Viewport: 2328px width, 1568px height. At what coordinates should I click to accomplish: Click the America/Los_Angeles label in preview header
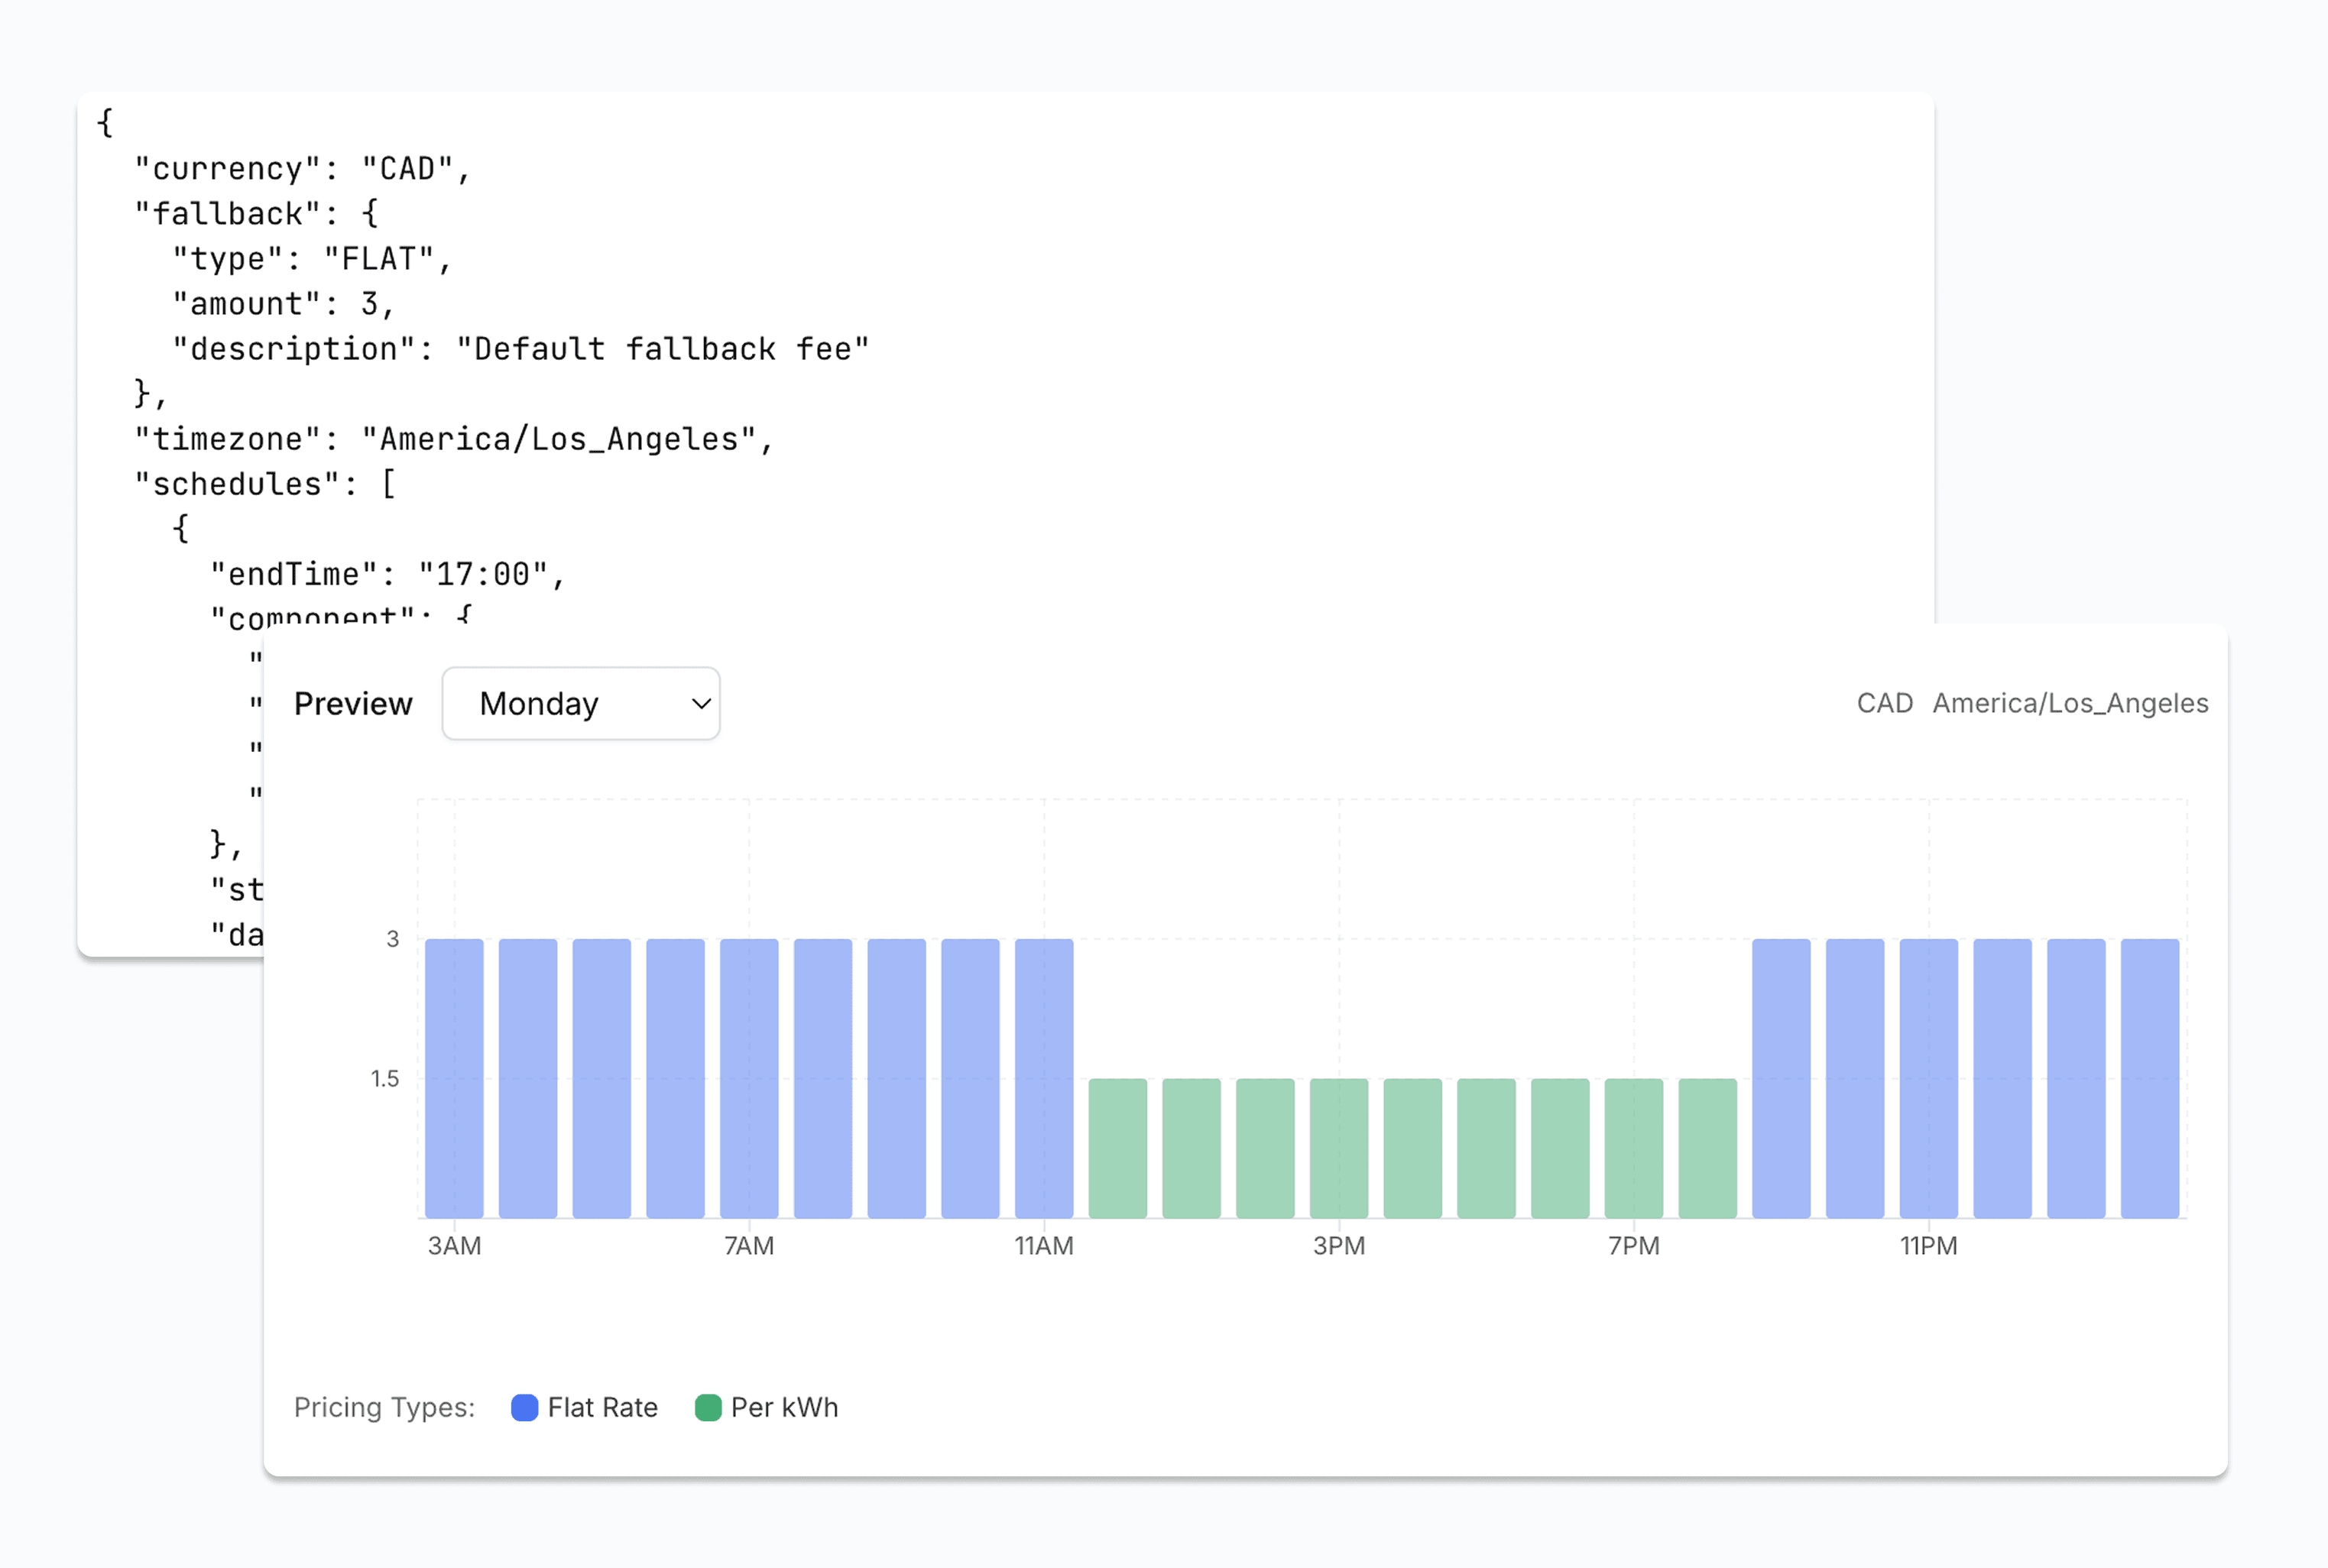[x=2070, y=703]
